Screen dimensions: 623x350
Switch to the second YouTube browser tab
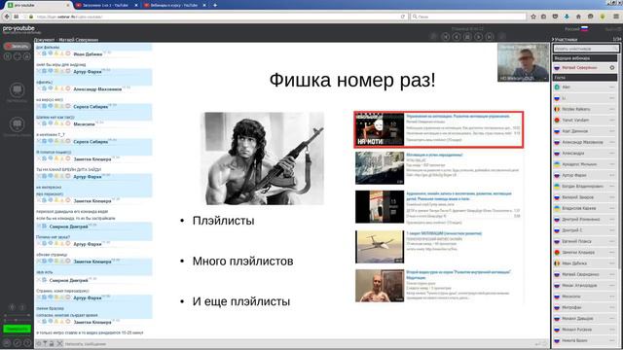point(106,5)
